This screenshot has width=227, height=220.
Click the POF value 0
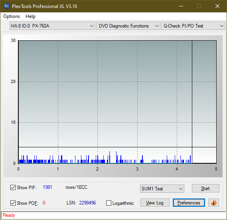44,202
